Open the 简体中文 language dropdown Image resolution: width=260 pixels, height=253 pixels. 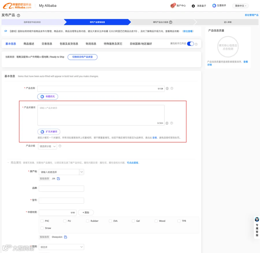click(240, 6)
